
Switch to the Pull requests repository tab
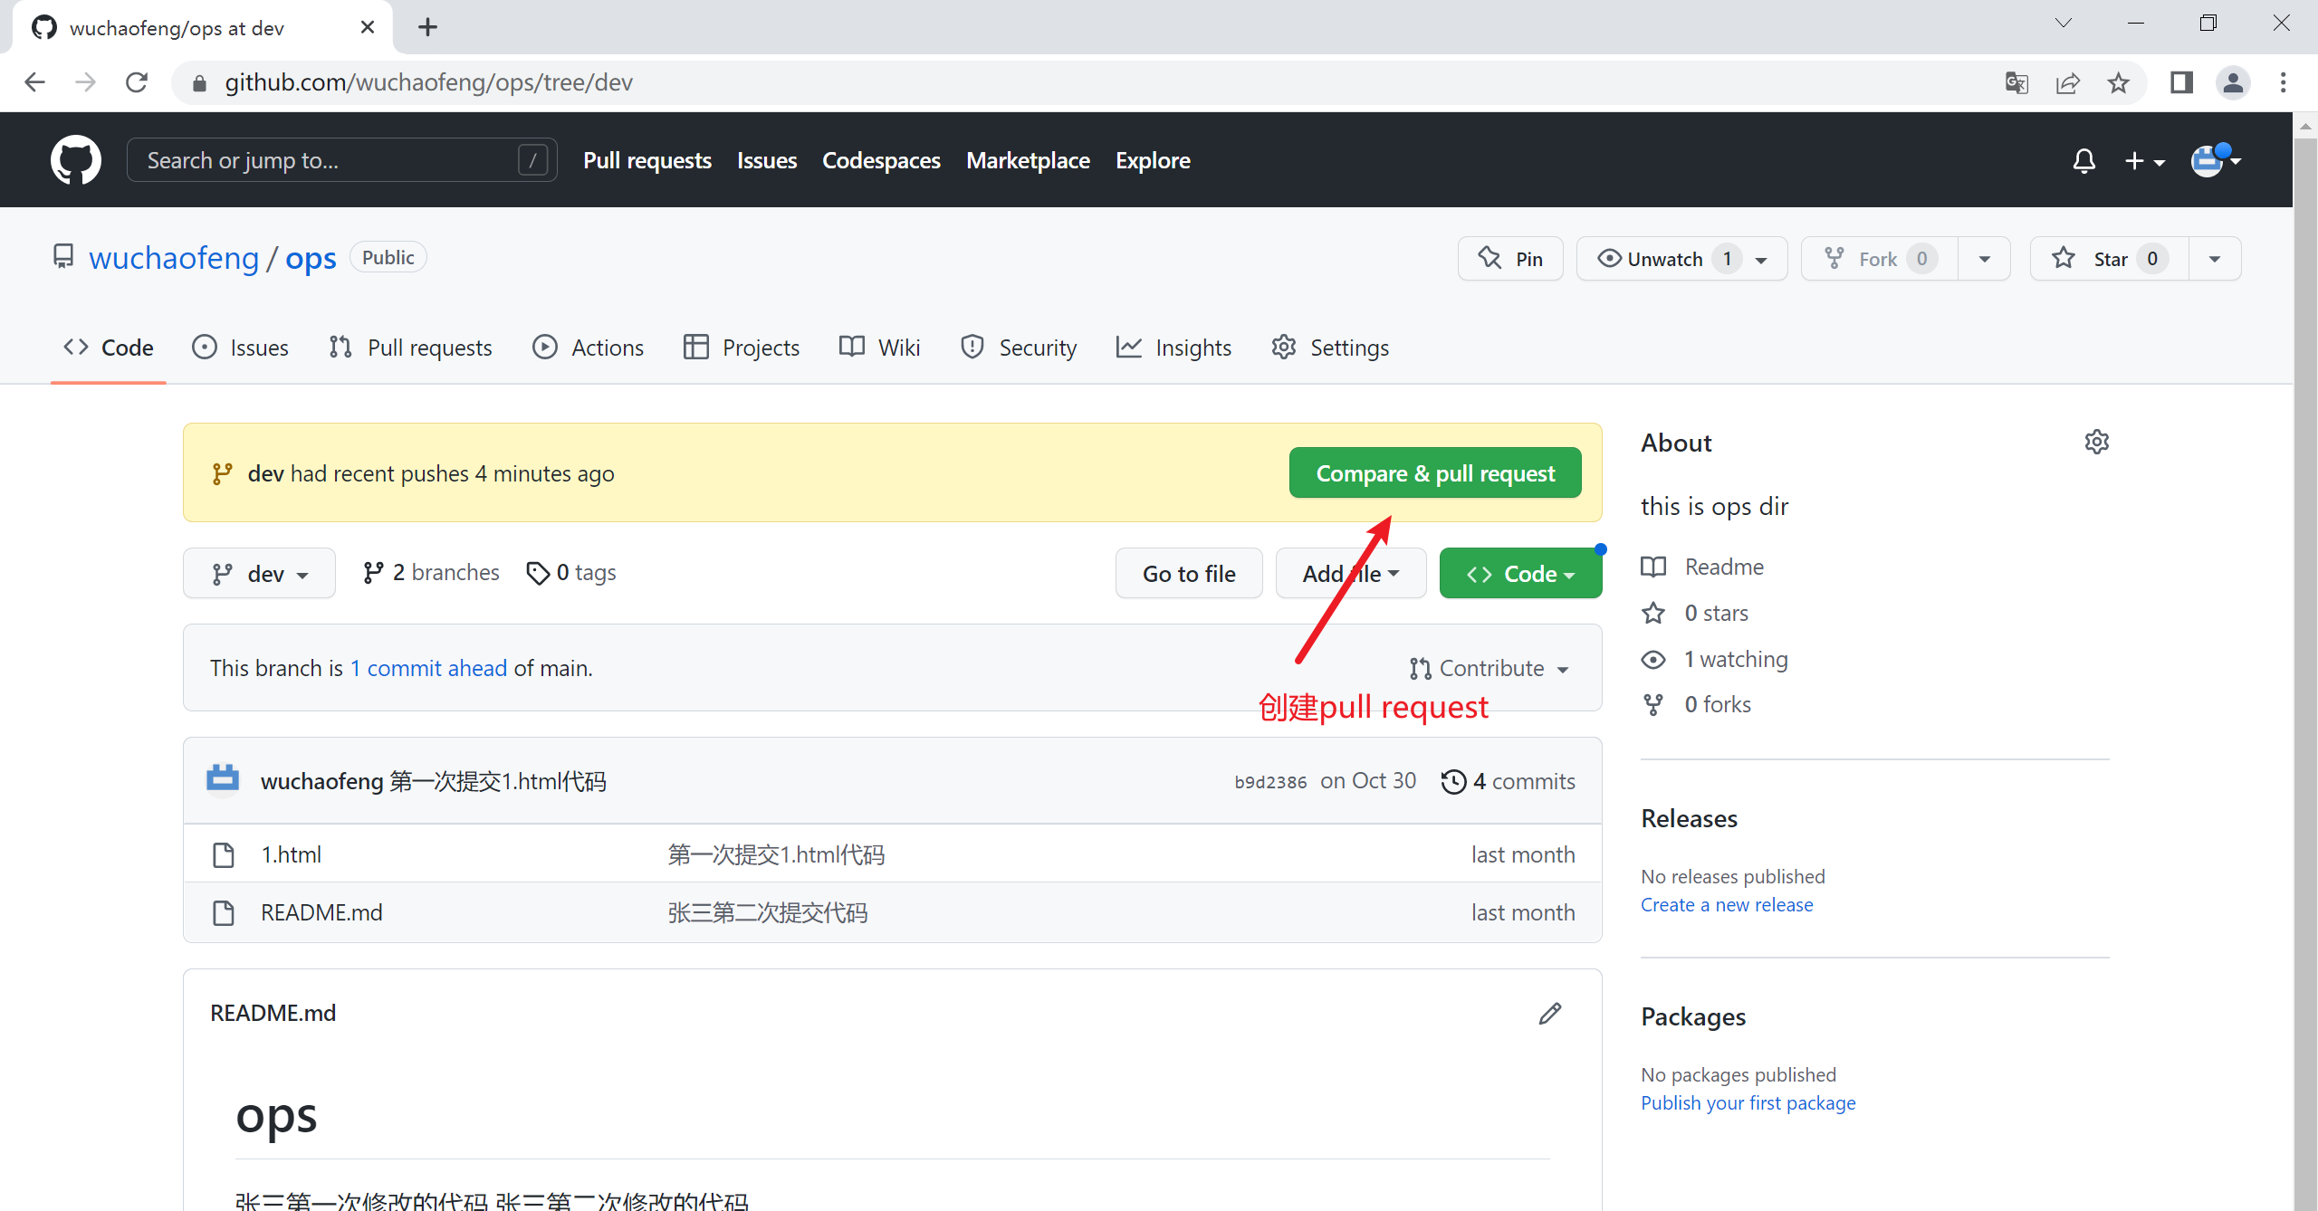[411, 348]
